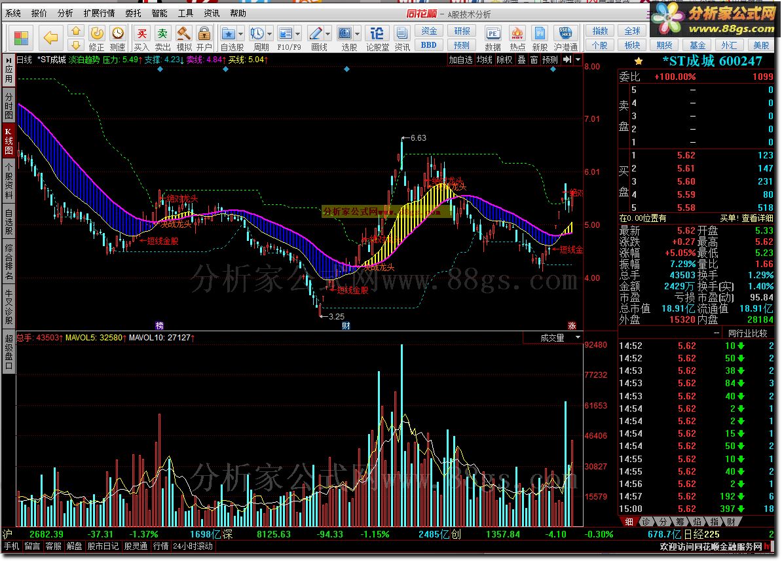This screenshot has width=782, height=561.
Task: Open the 委托 menu
Action: [133, 14]
